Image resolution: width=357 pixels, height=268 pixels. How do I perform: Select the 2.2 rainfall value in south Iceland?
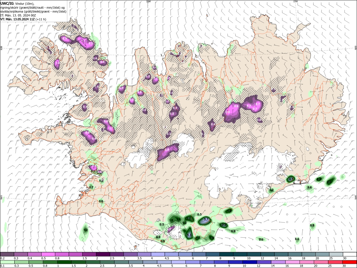[189, 218]
